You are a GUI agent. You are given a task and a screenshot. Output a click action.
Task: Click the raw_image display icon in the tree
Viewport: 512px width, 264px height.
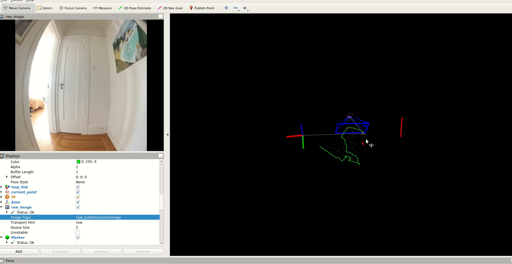pos(7,207)
